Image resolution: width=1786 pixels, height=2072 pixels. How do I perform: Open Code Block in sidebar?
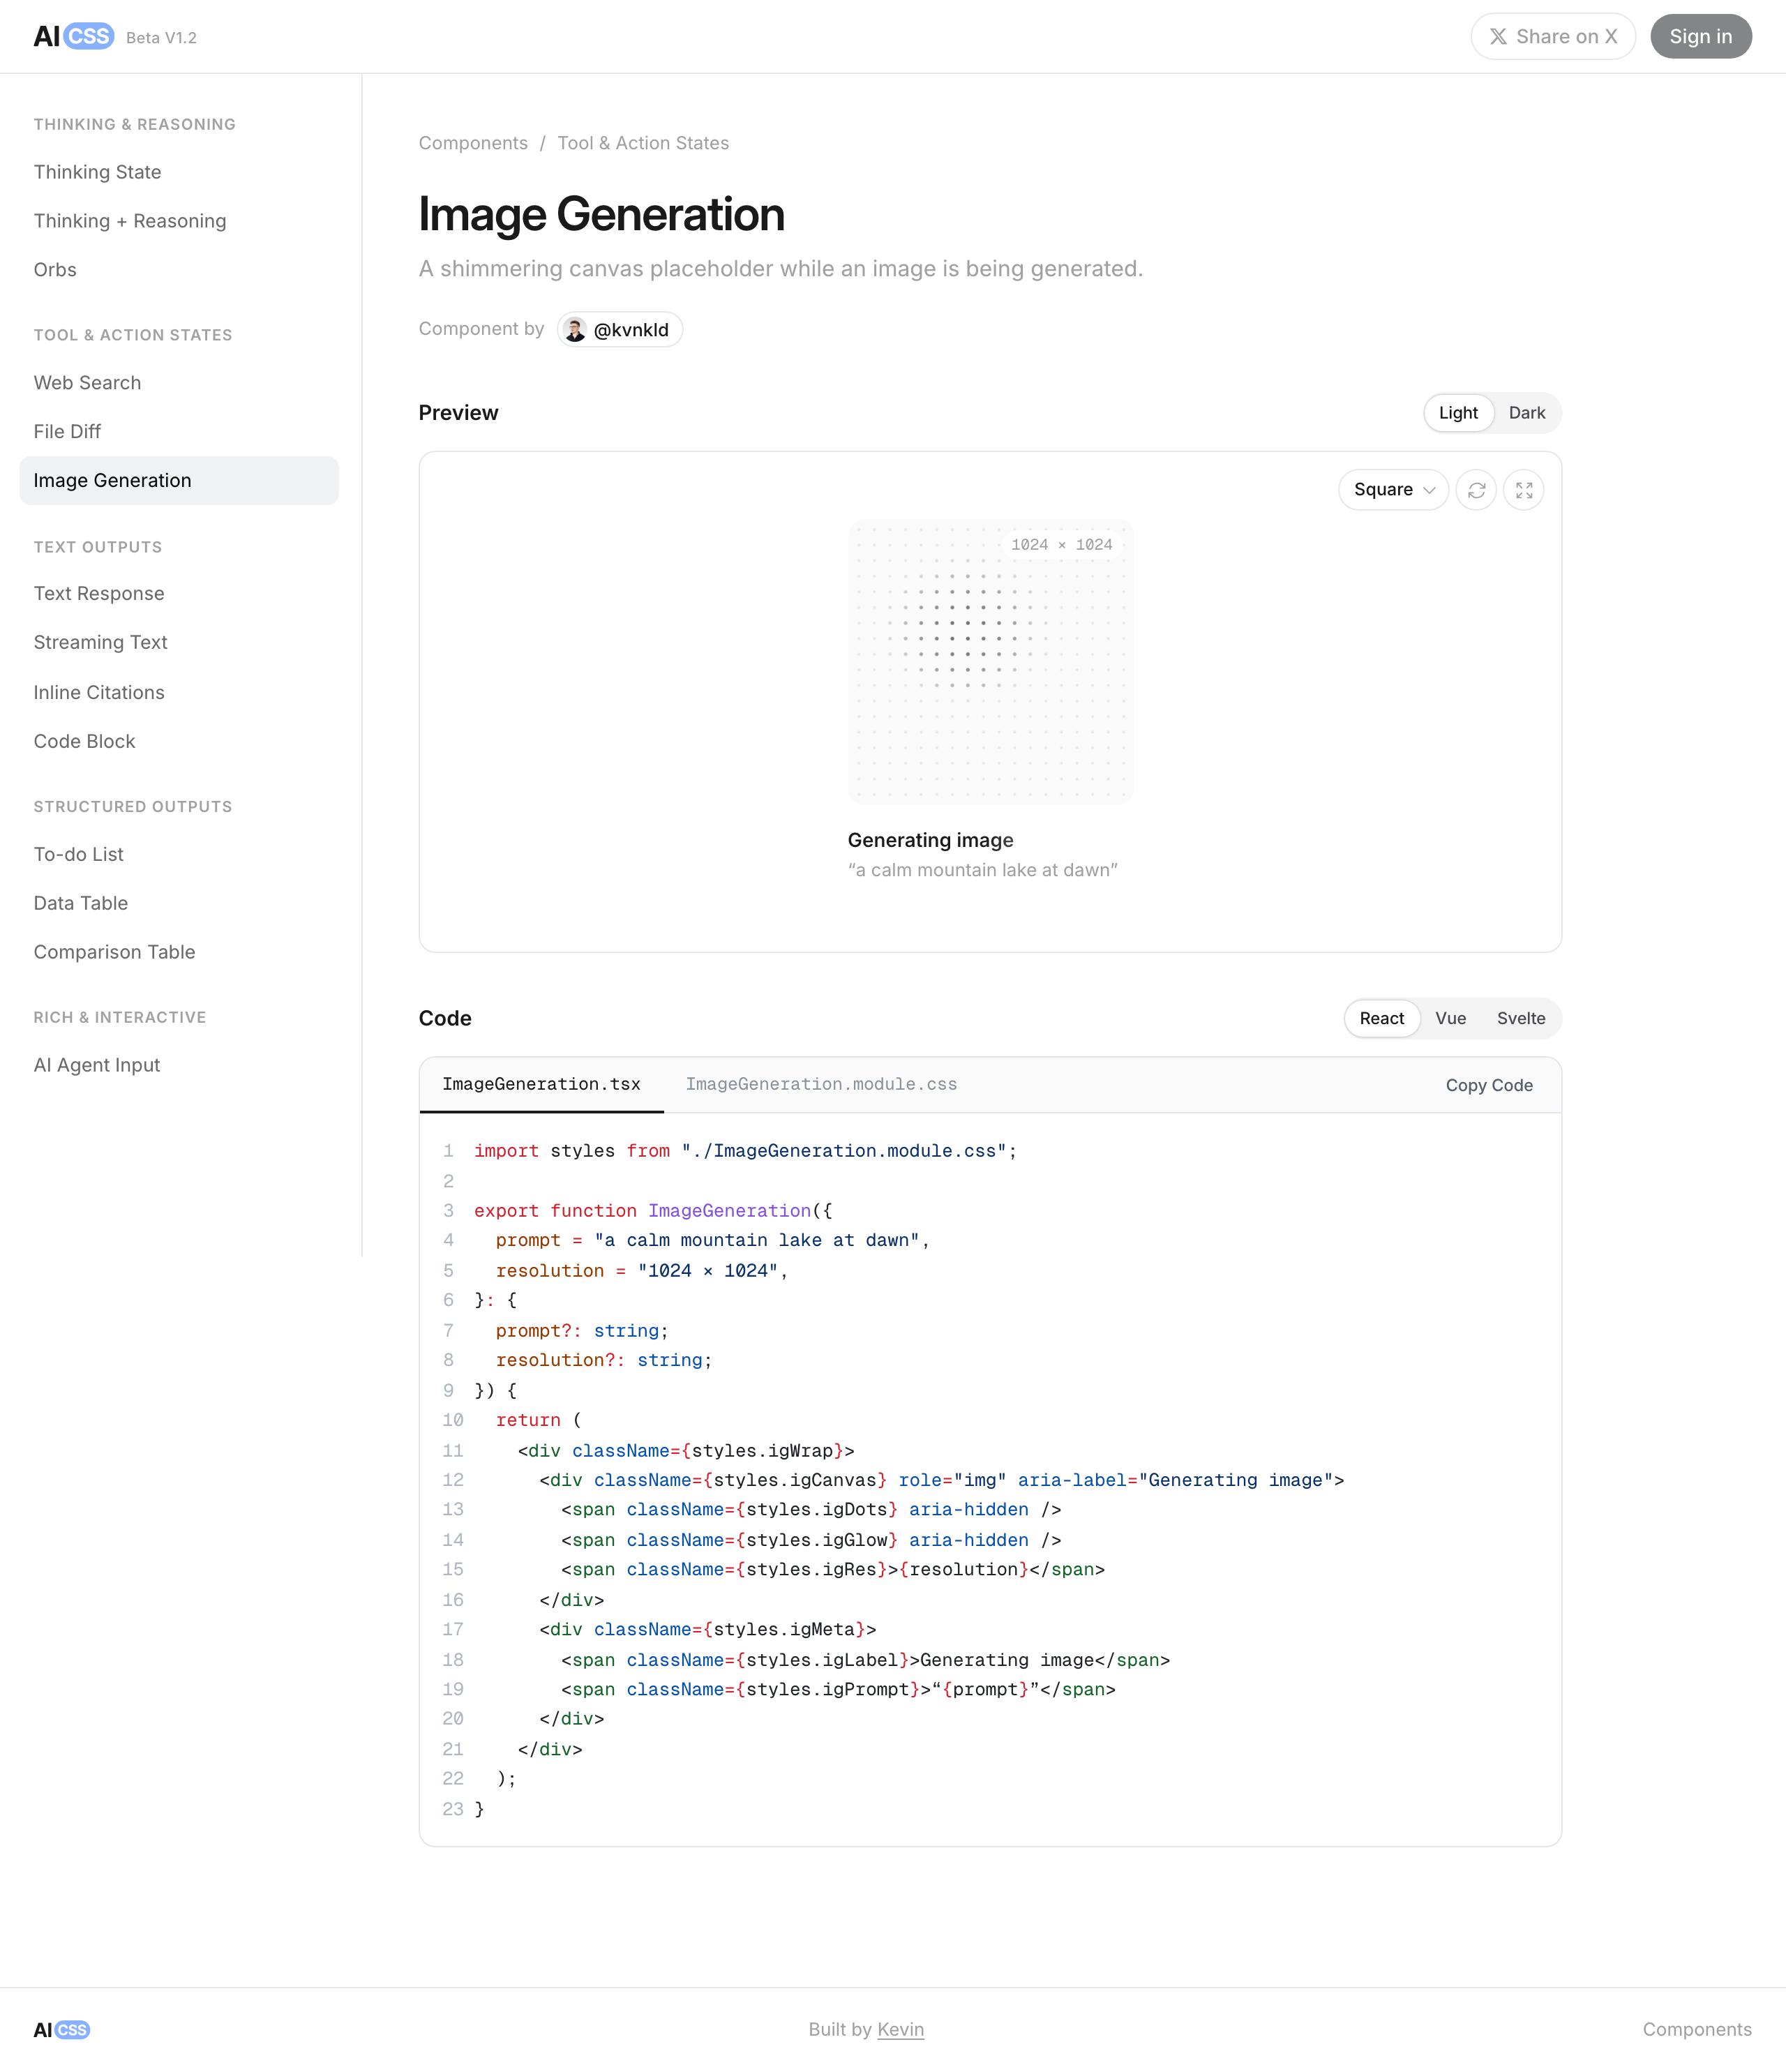[179, 742]
